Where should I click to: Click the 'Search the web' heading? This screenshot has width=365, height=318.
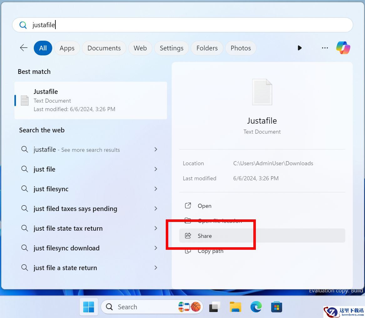(x=42, y=130)
